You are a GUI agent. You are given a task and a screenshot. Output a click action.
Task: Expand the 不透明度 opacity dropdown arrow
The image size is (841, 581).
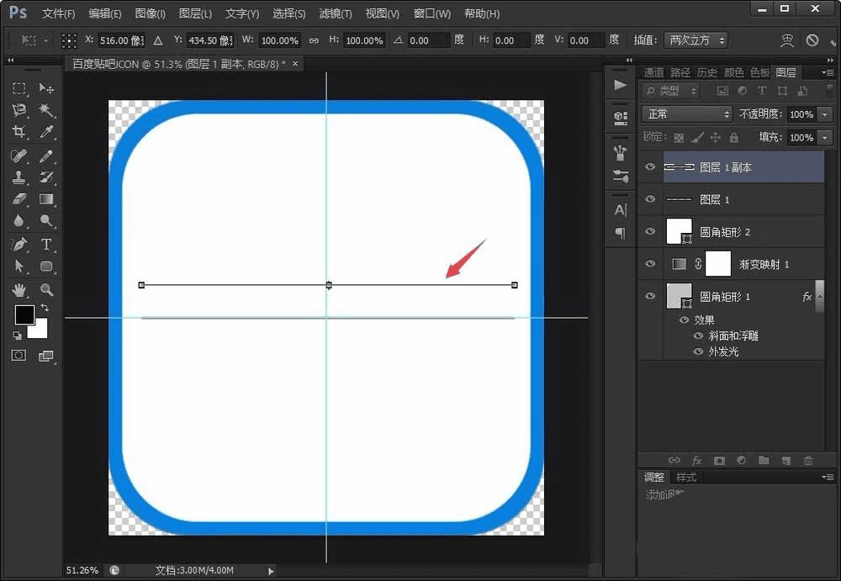(824, 114)
